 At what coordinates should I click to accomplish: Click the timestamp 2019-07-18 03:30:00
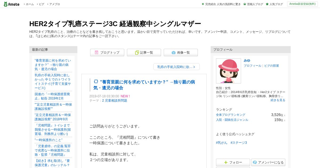click(x=104, y=96)
